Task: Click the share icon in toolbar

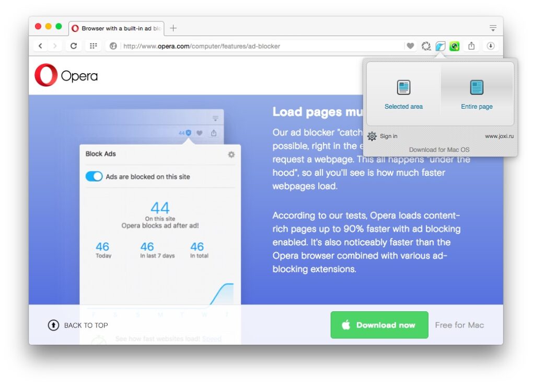Action: tap(471, 46)
